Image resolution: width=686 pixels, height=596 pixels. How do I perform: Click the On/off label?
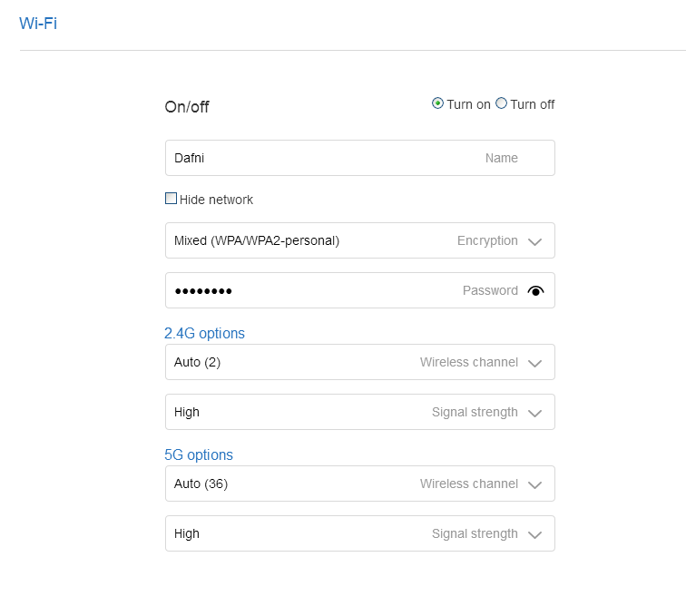click(x=187, y=107)
